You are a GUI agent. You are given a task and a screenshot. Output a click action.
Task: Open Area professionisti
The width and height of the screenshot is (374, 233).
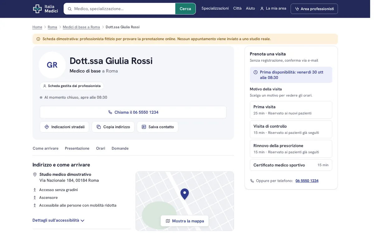point(314,9)
